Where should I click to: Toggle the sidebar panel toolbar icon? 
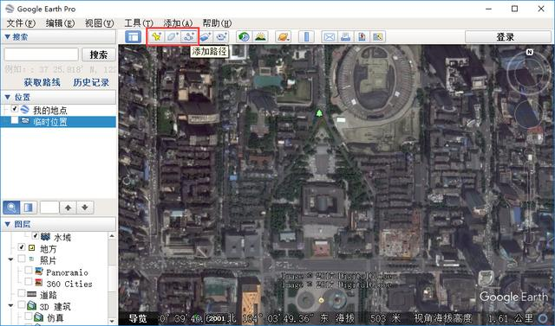tap(134, 36)
